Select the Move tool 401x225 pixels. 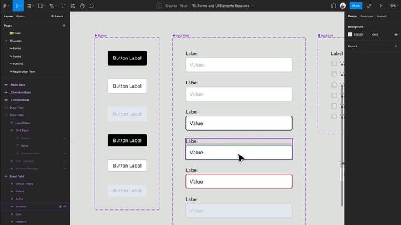click(x=17, y=6)
